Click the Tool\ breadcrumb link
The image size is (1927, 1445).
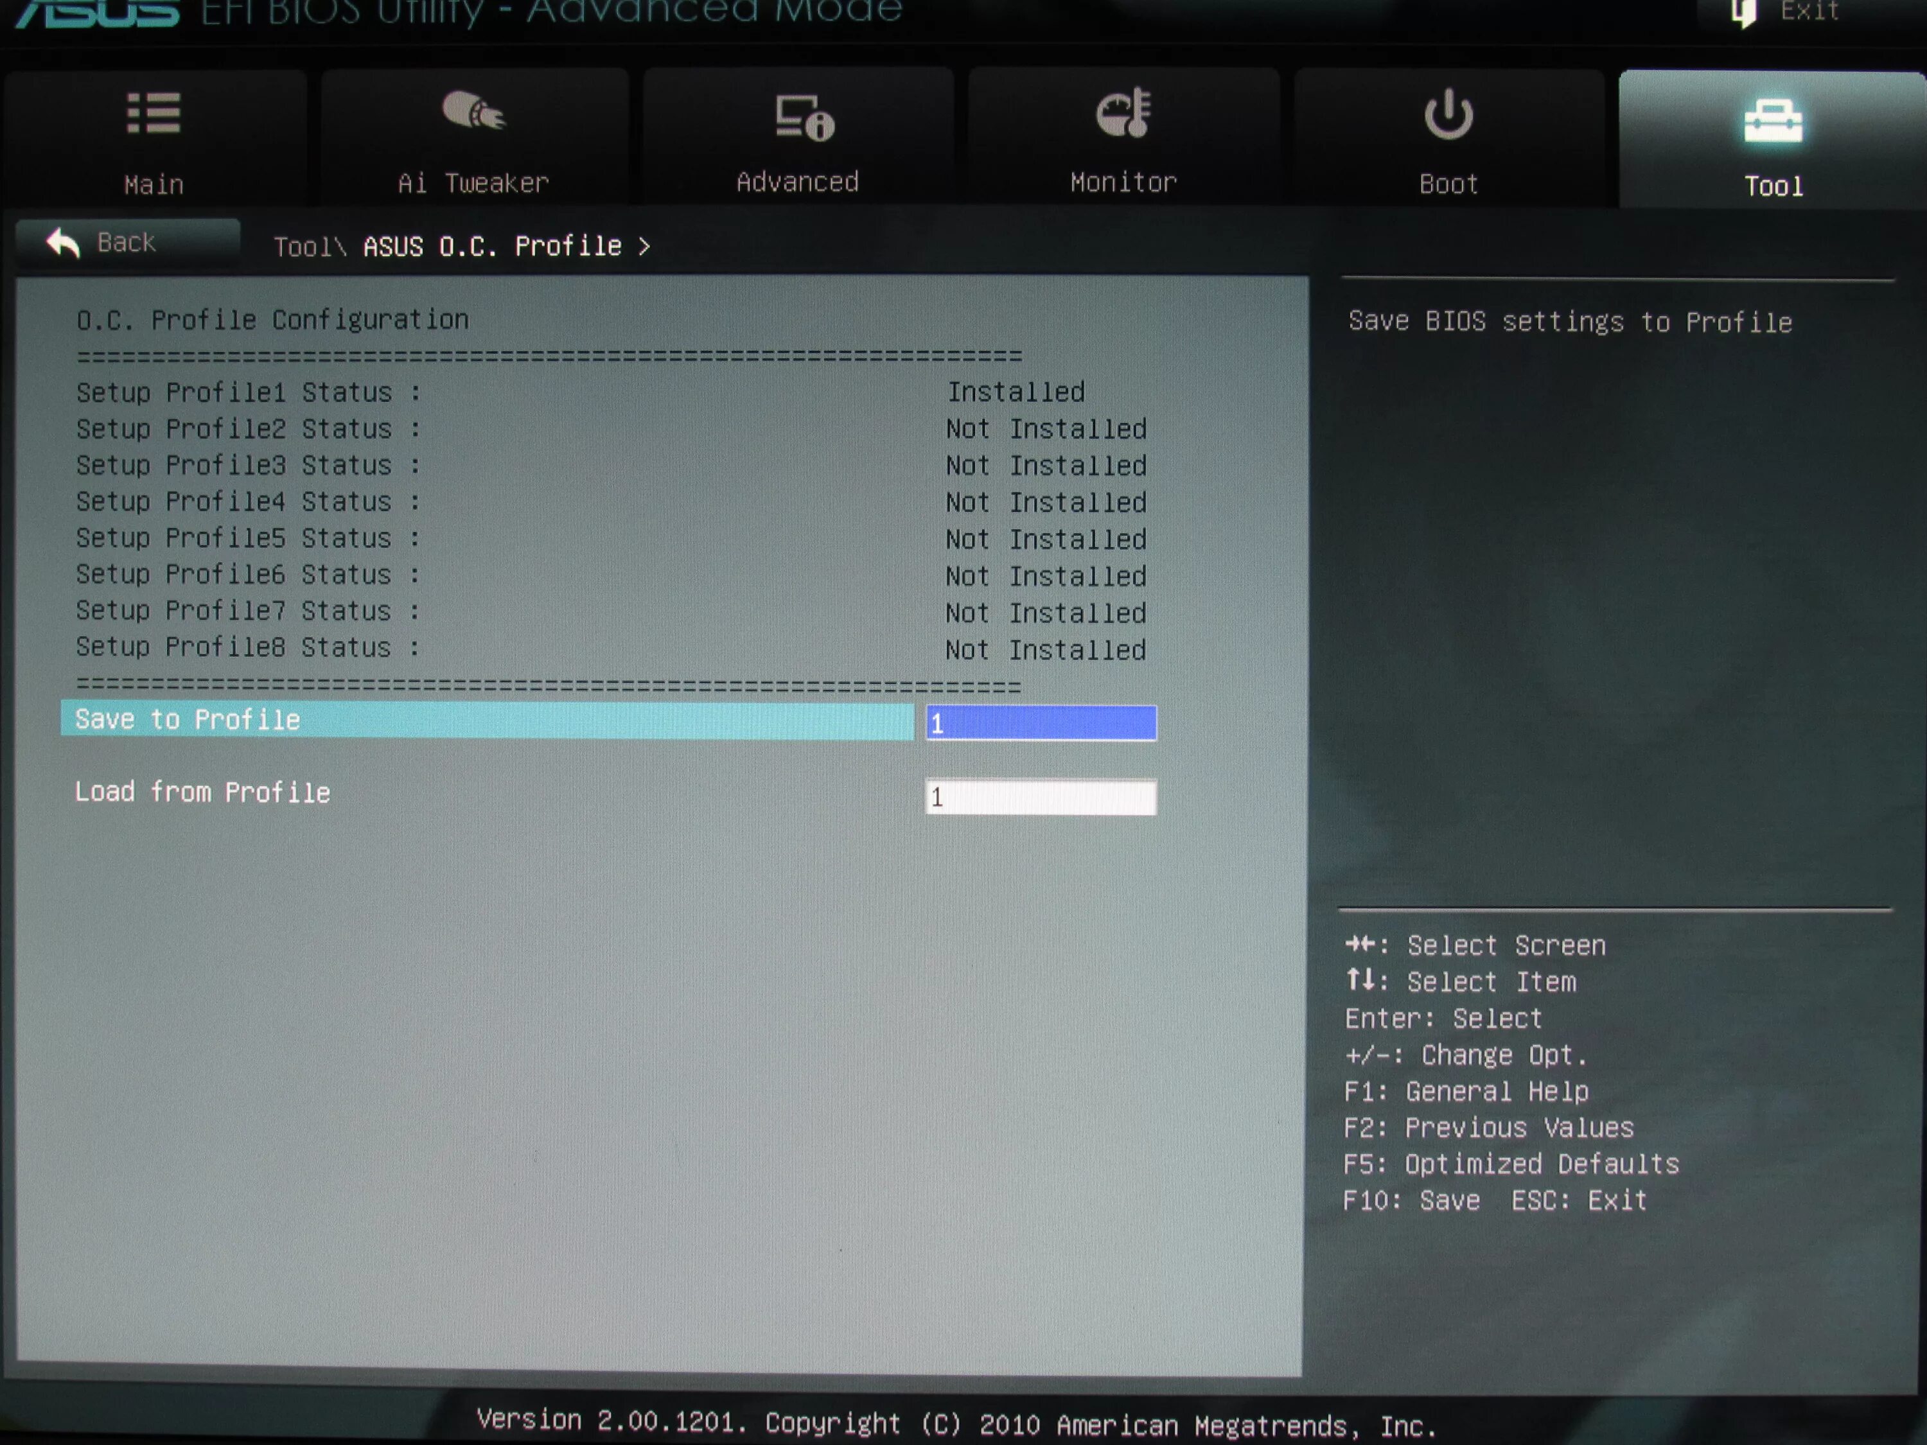[x=310, y=247]
